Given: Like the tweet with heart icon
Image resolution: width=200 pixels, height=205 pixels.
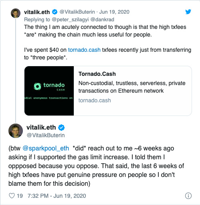Looking at the screenshot, I should 12,196.
